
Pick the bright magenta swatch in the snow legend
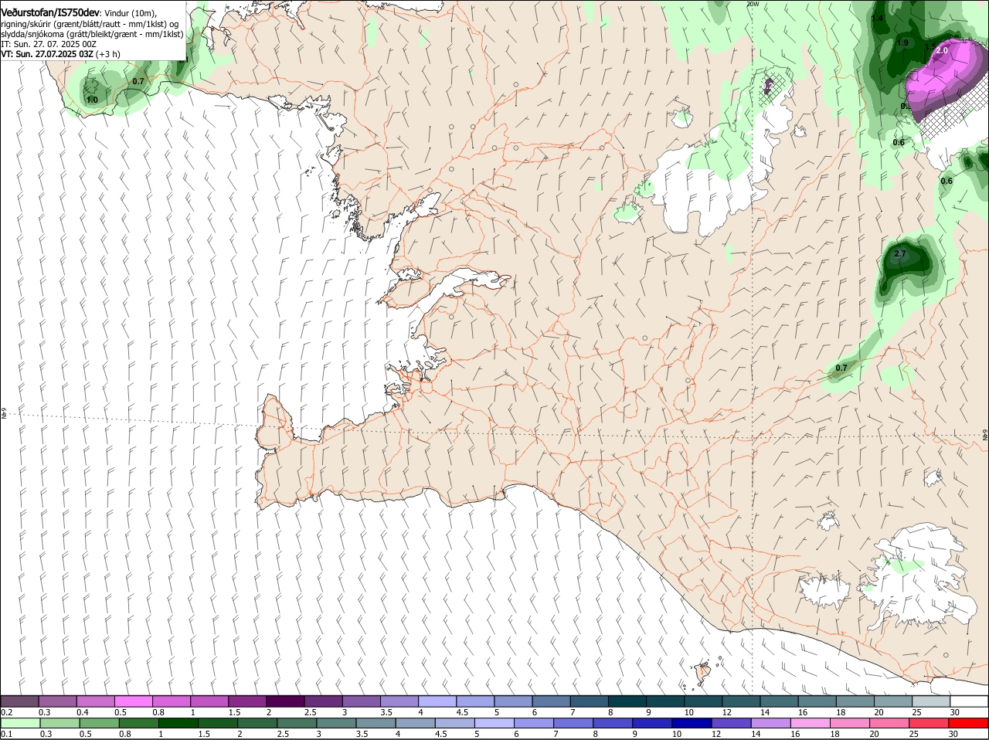(x=133, y=701)
